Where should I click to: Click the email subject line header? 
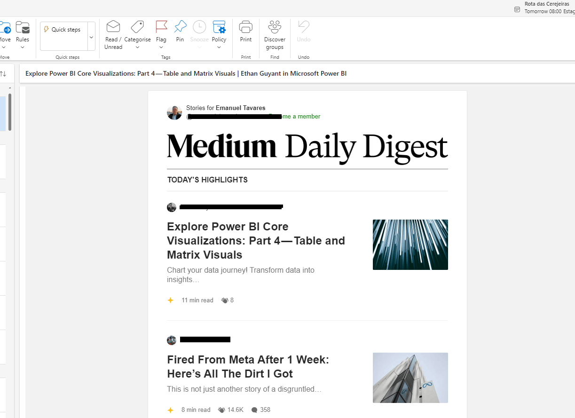(x=186, y=73)
